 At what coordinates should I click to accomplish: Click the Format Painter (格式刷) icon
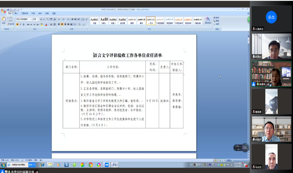[x=11, y=24]
